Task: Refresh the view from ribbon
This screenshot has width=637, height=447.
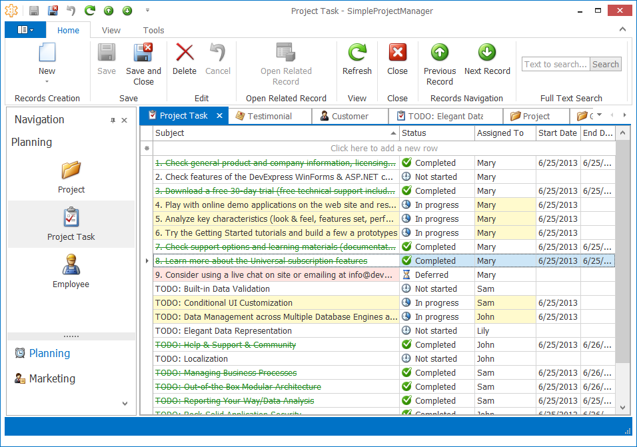Action: pyautogui.click(x=357, y=59)
